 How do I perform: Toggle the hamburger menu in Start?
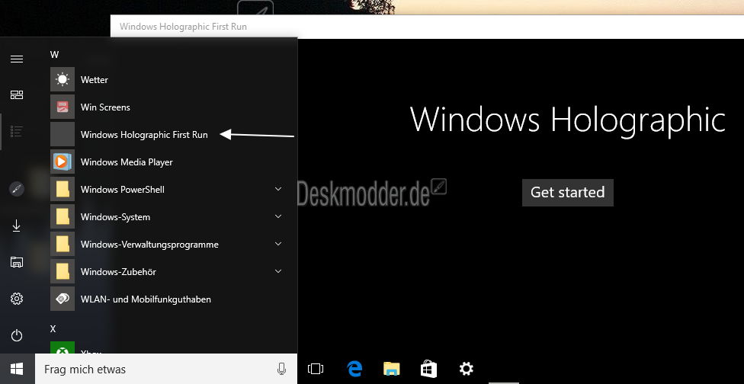pos(17,59)
